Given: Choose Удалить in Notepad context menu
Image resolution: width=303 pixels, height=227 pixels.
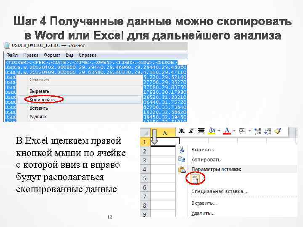Looking at the screenshot, I should click(x=80, y=116).
